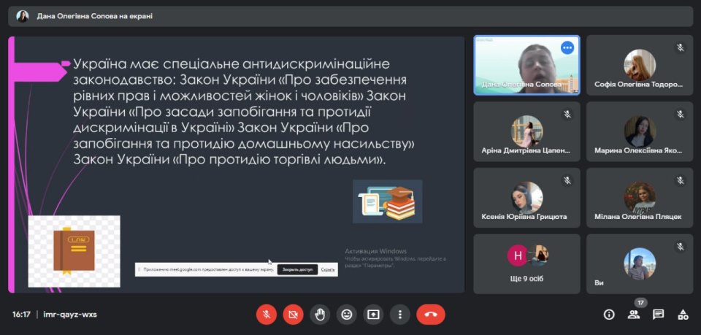
Task: Click Марина Олексіївна Яко... participant tile
Action: point(640,131)
